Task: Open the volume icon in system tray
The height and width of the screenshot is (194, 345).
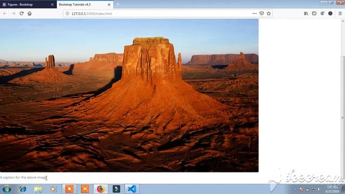Action: [319, 189]
